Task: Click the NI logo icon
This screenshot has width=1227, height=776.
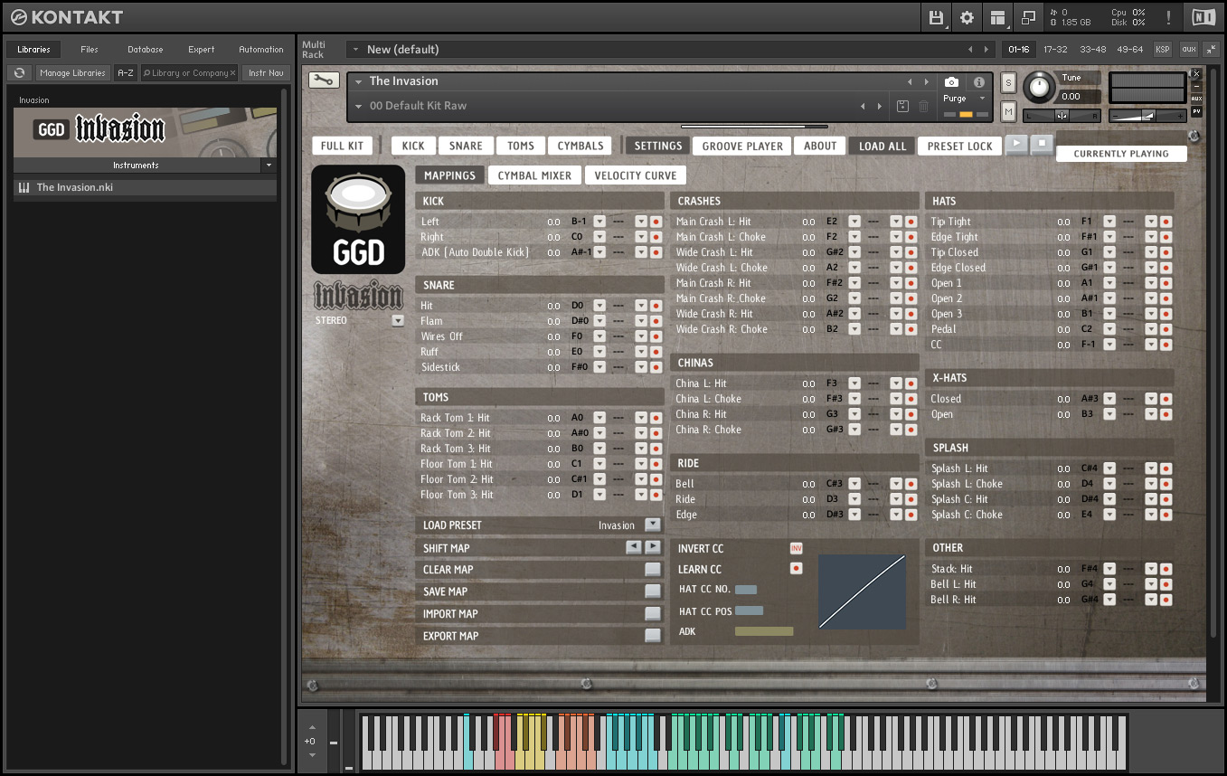Action: tap(1203, 17)
